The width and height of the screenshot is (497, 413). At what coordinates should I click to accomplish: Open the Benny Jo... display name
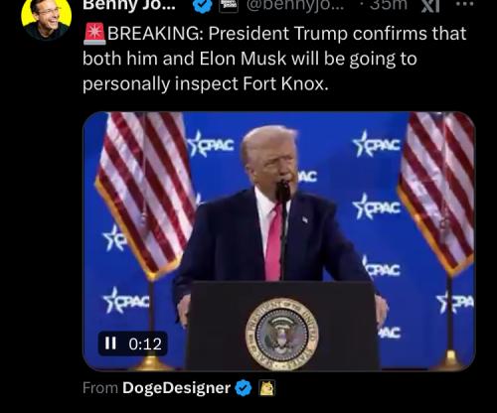click(129, 5)
